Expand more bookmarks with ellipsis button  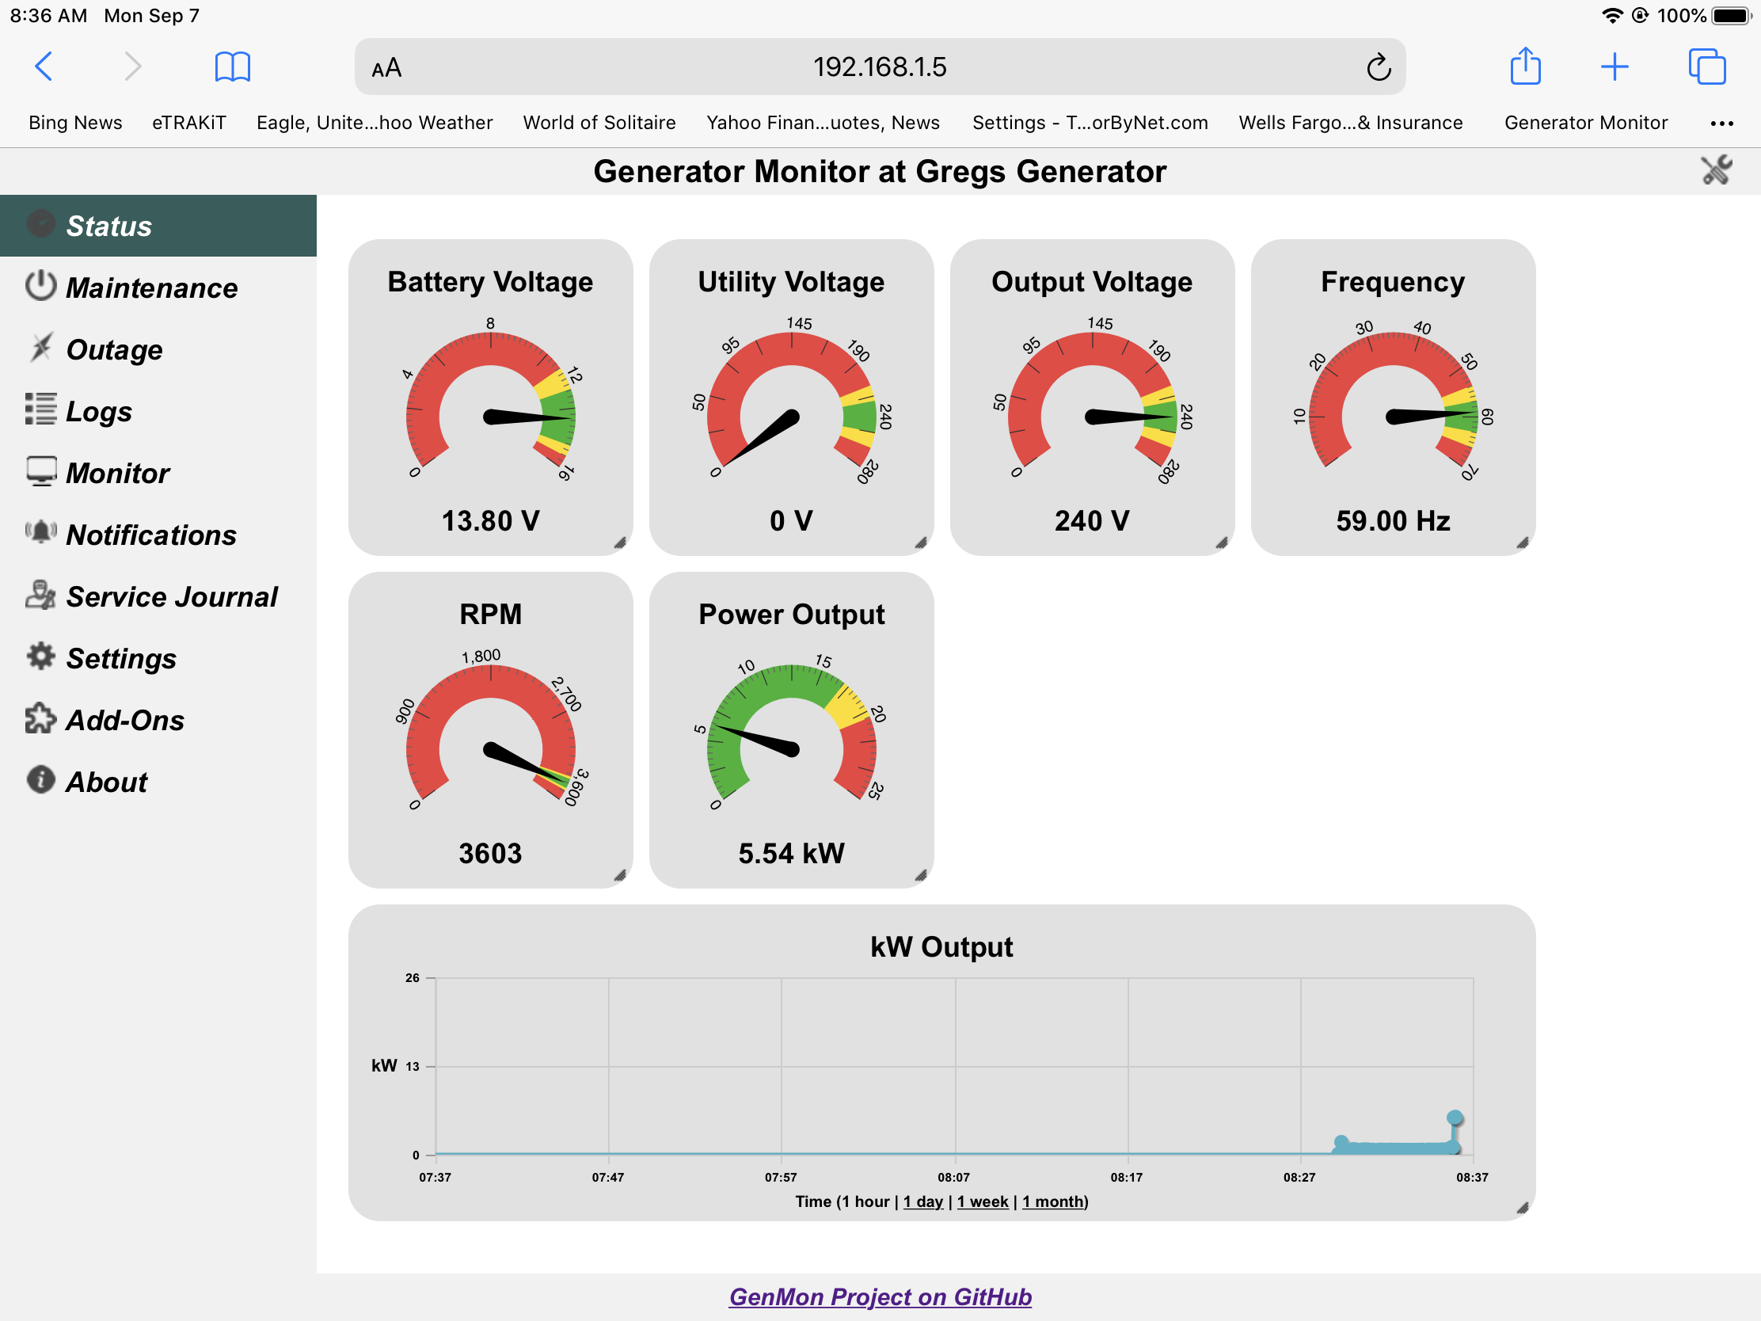click(x=1721, y=124)
